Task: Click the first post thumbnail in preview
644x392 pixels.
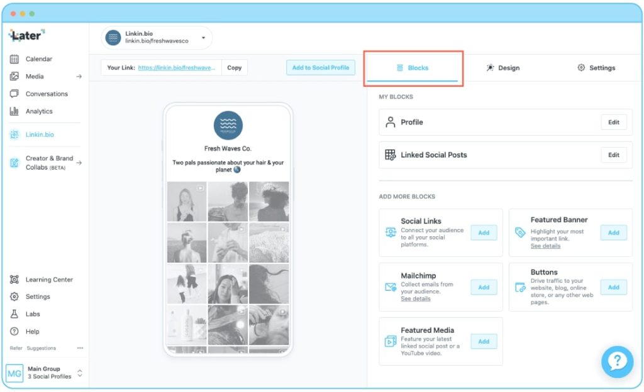Action: pos(187,201)
